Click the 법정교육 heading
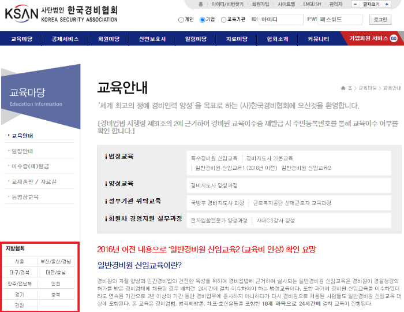Screen dimensions: 404x312 pyautogui.click(x=121, y=156)
